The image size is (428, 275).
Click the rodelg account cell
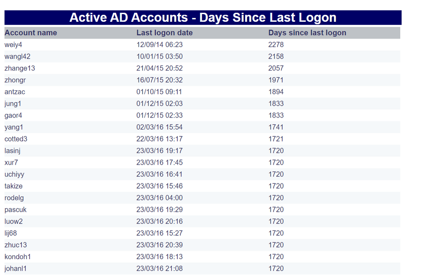[15, 198]
